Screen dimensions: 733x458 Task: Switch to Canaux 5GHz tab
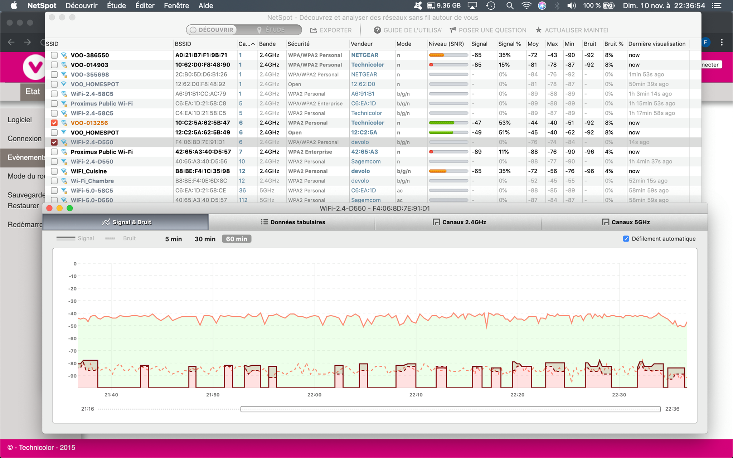[625, 222]
